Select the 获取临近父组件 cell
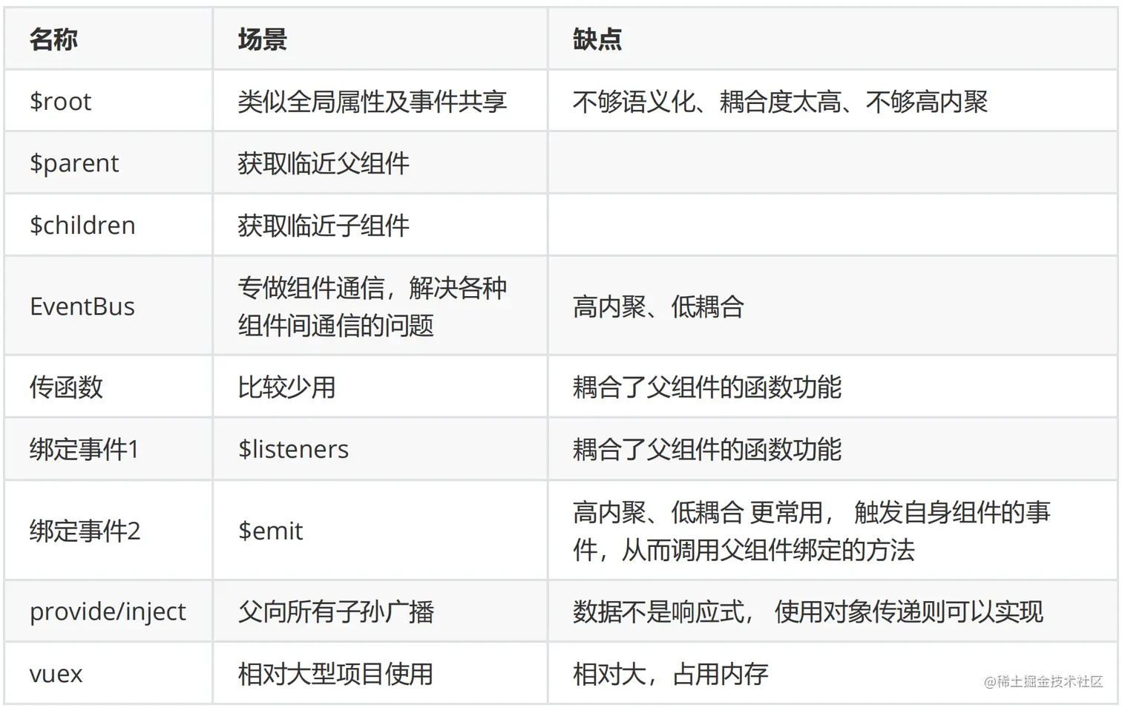The width and height of the screenshot is (1122, 708). click(324, 163)
